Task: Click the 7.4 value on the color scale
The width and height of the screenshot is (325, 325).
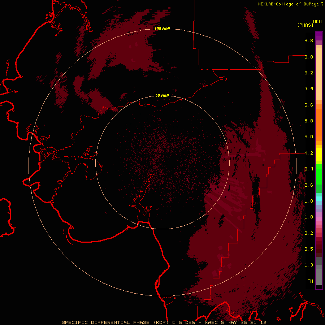Action: click(x=309, y=89)
